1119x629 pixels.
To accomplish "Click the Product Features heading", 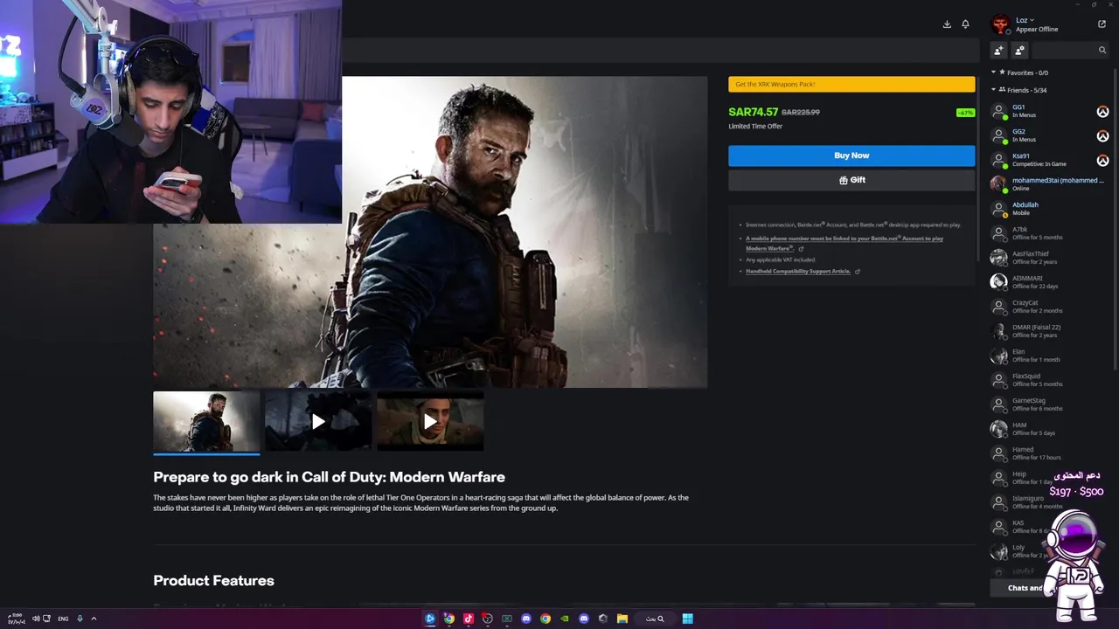I will point(213,581).
